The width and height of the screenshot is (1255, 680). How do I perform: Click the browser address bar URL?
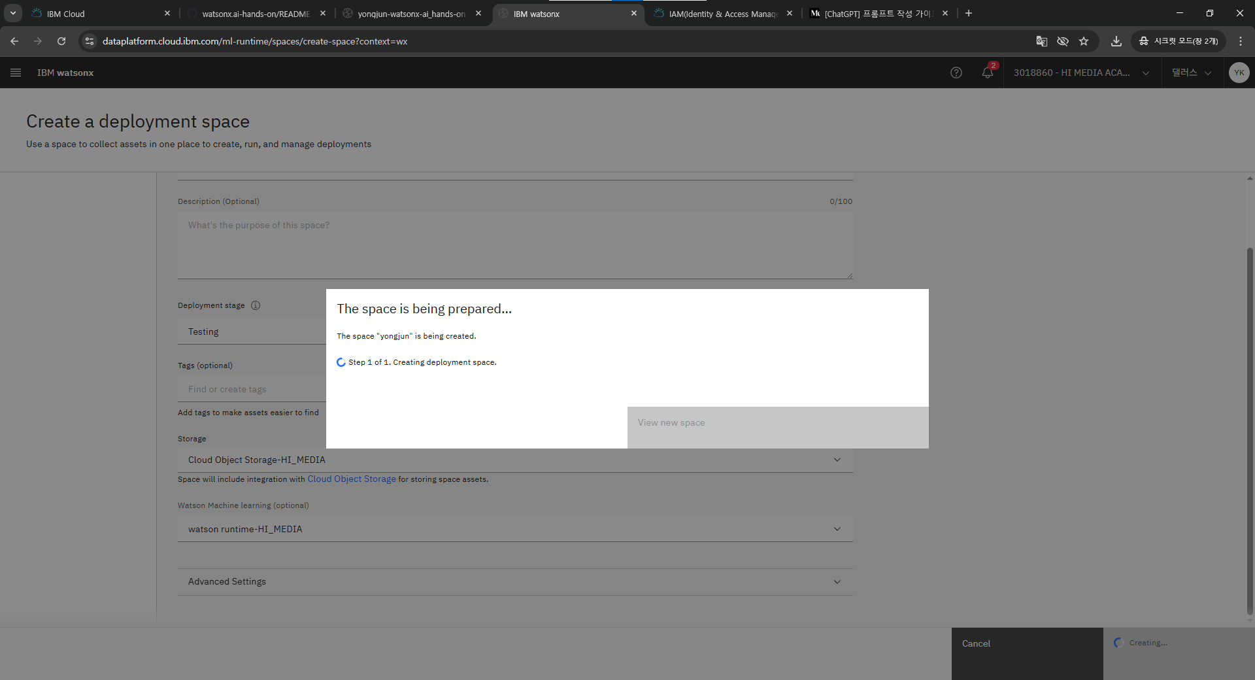coord(255,41)
